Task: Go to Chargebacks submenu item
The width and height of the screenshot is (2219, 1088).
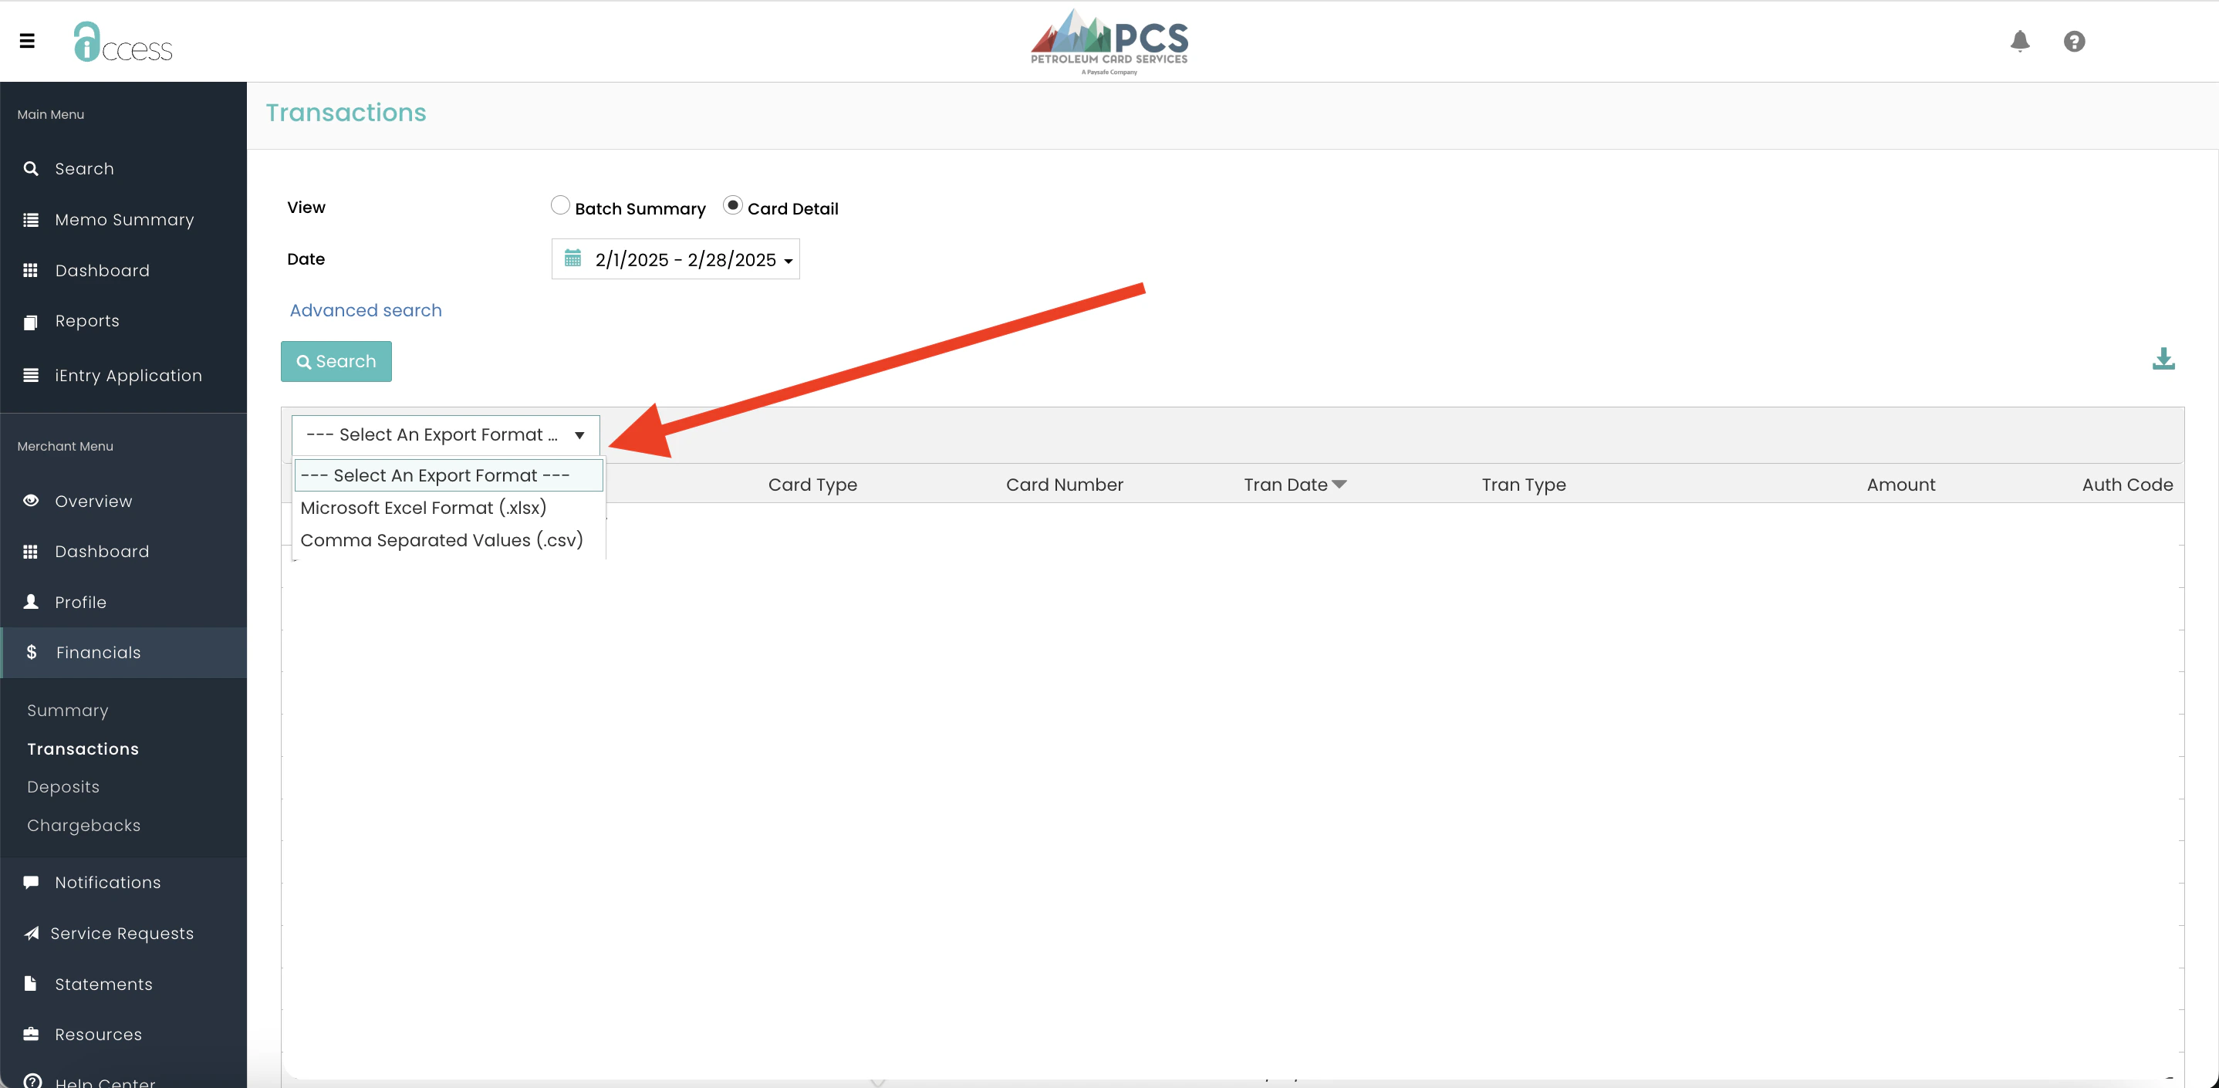Action: (83, 826)
